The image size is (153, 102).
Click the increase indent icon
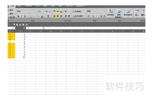(x=69, y=16)
